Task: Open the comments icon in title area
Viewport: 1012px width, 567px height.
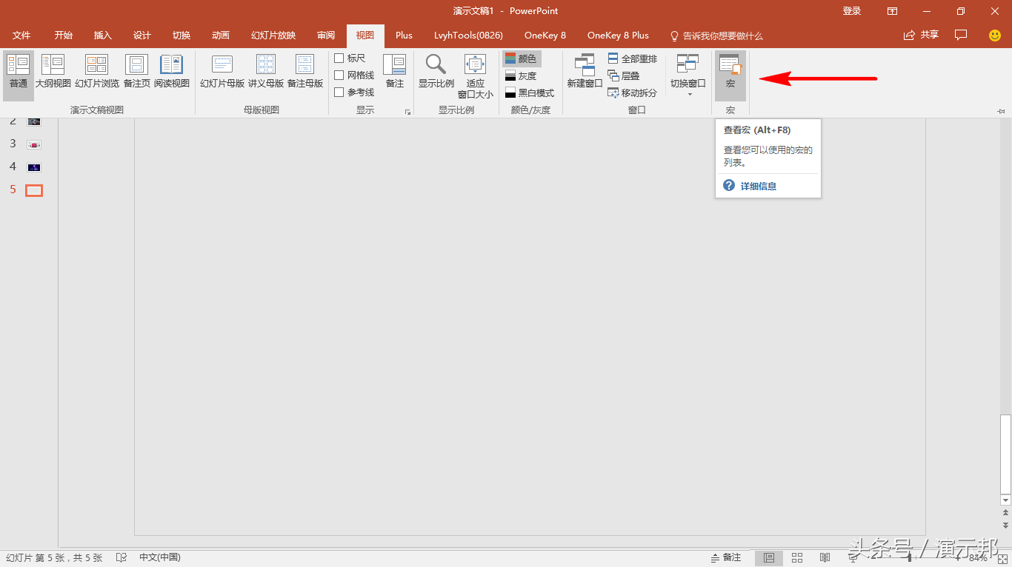Action: (961, 35)
